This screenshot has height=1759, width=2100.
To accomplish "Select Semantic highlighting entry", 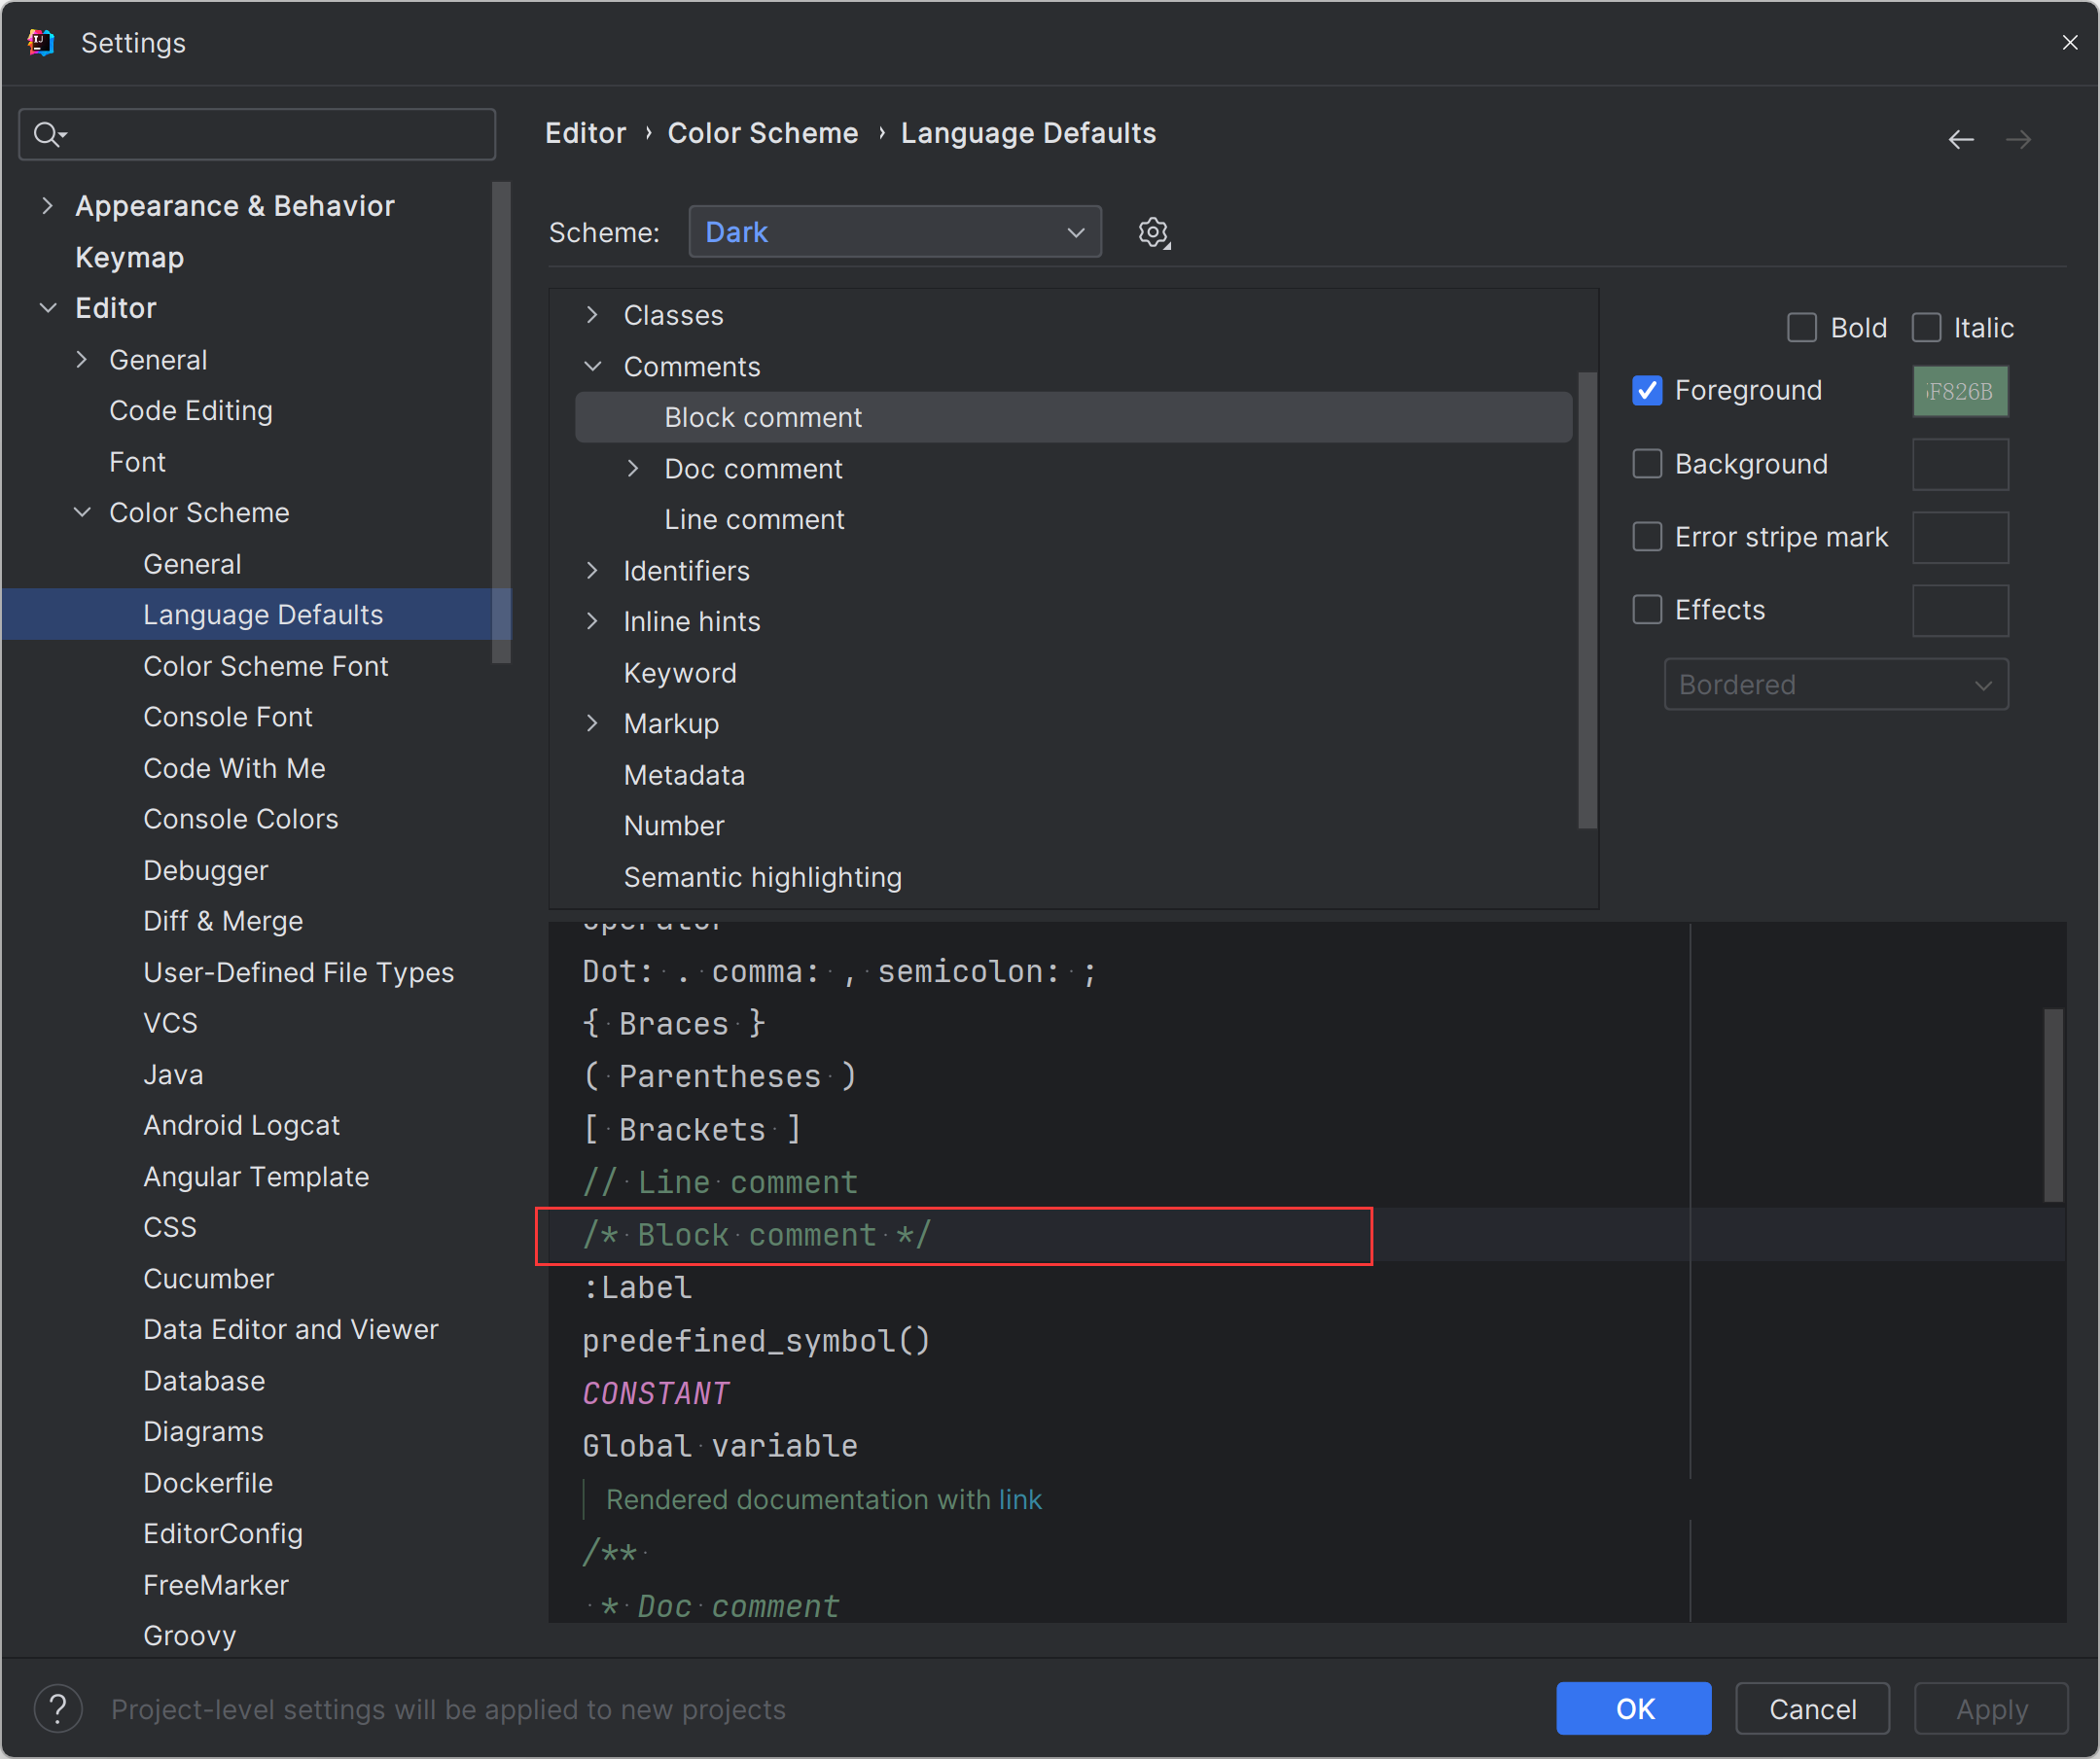I will (x=762, y=876).
